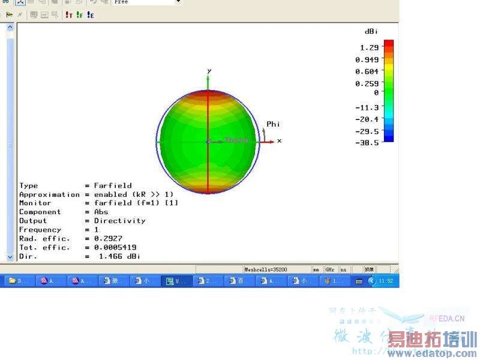480x360 pixels.
Task: Click the Component = Abs line
Action: pyautogui.click(x=64, y=212)
